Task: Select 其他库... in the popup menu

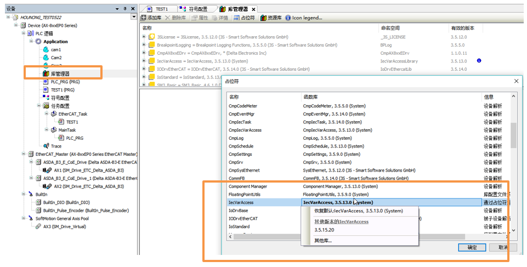Action: click(x=322, y=240)
